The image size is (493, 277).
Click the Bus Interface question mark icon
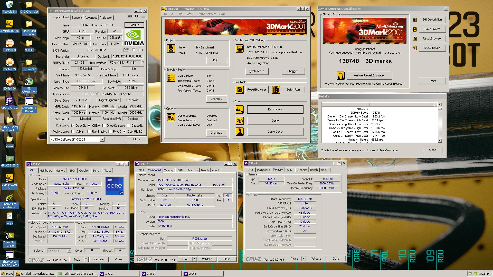(x=143, y=63)
